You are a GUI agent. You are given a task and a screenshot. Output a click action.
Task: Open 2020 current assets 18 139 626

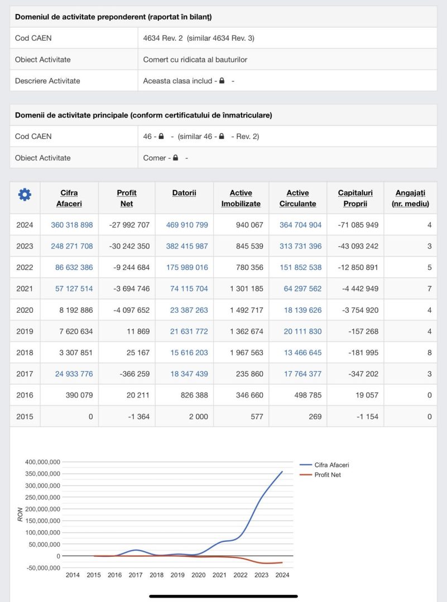pos(302,310)
